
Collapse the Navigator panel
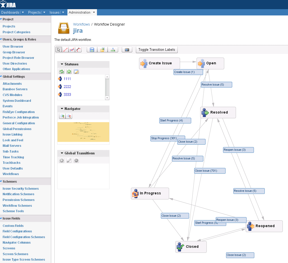pyautogui.click(x=62, y=109)
